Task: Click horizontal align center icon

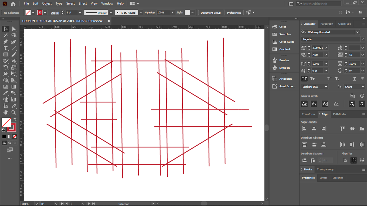Action: pos(314,129)
